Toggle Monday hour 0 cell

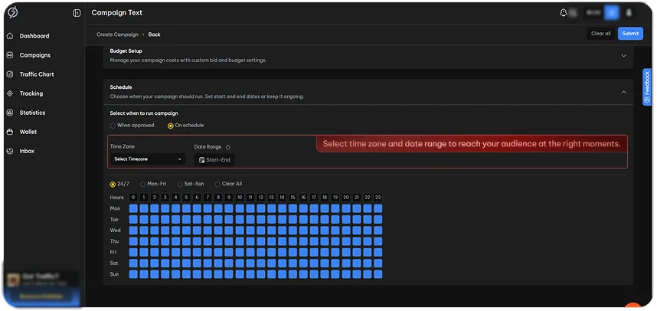tap(133, 208)
